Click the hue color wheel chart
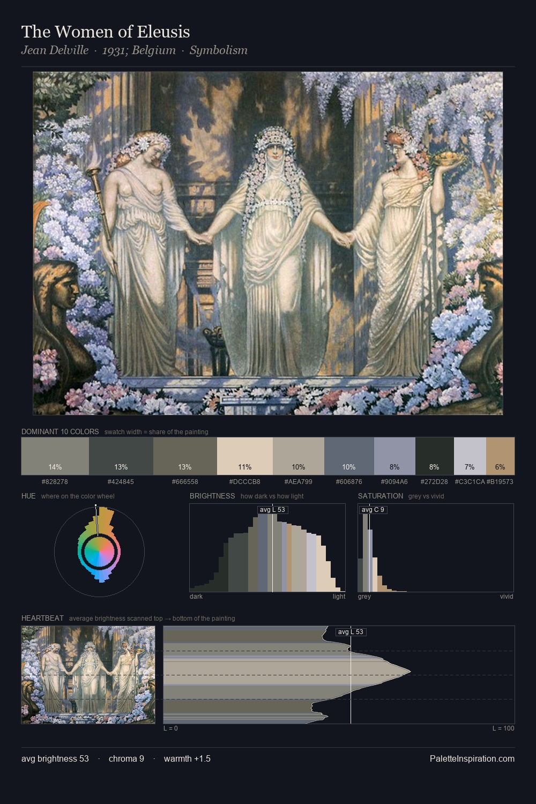 [x=99, y=552]
